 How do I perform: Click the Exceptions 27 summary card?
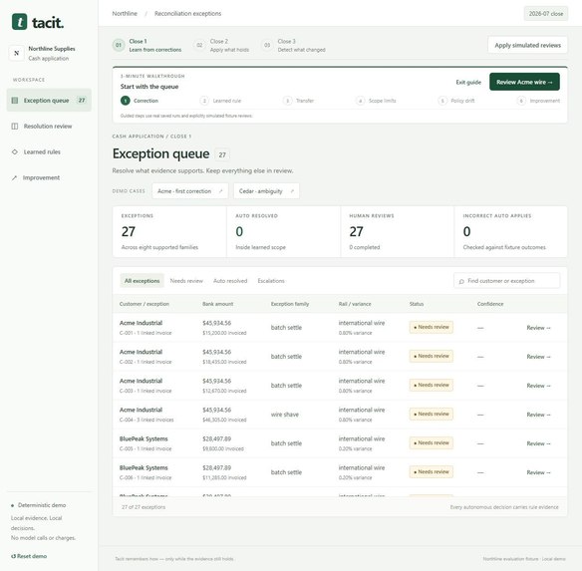169,231
